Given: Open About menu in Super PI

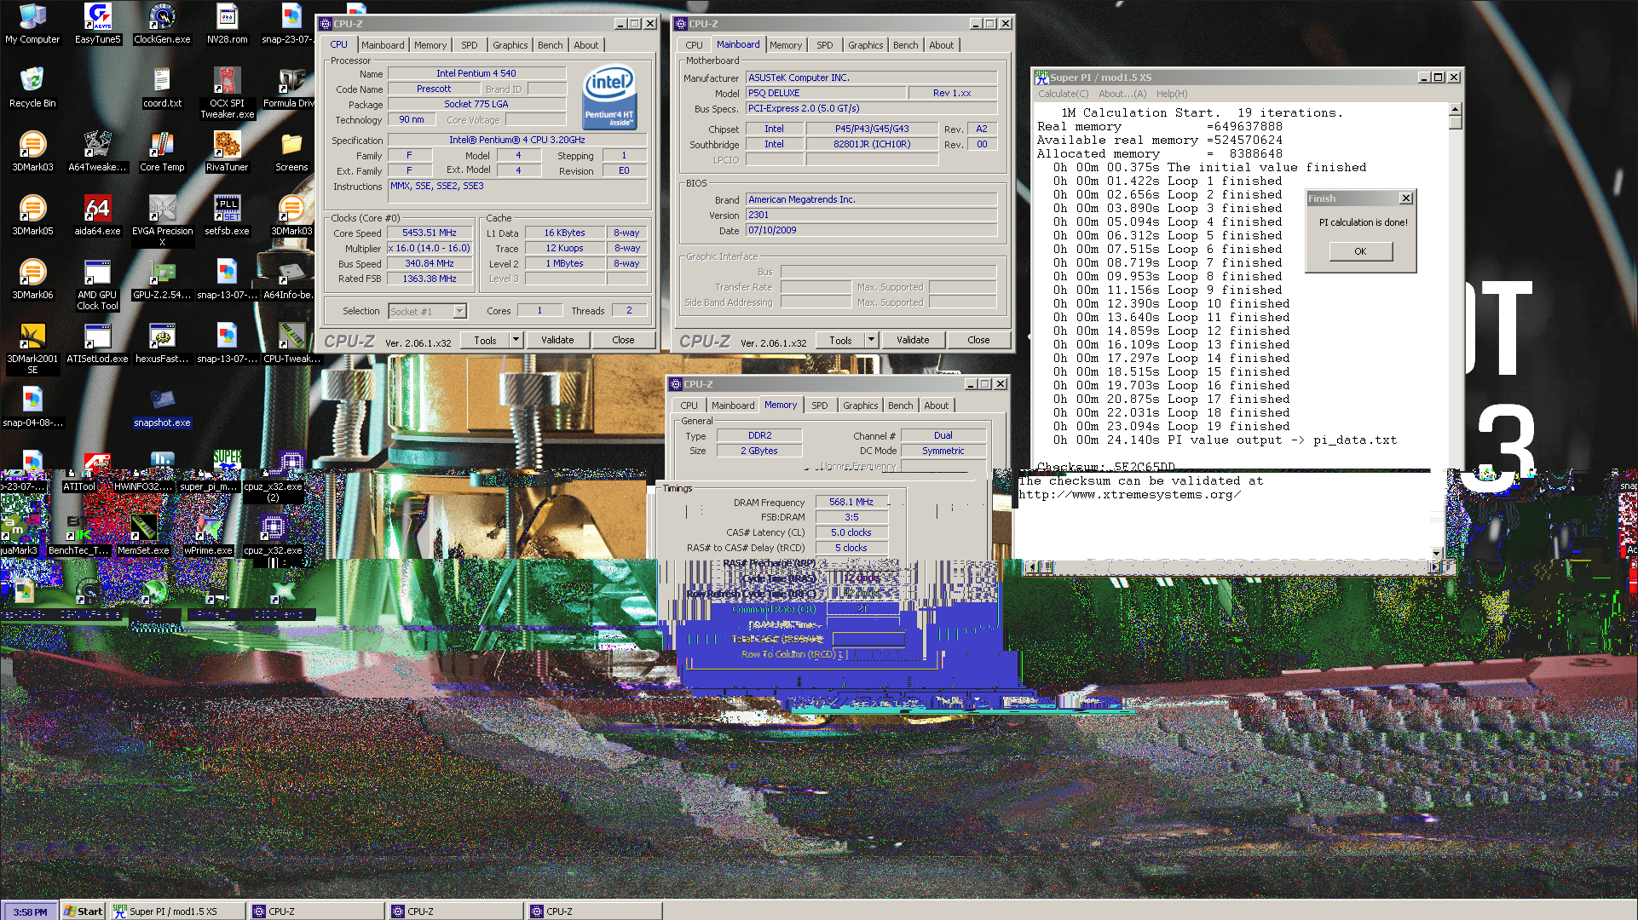Looking at the screenshot, I should click(x=1122, y=94).
